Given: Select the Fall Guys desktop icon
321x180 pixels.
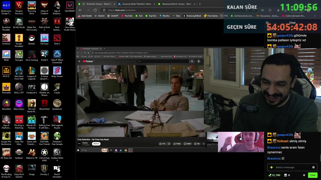Looking at the screenshot, I should [44, 39].
